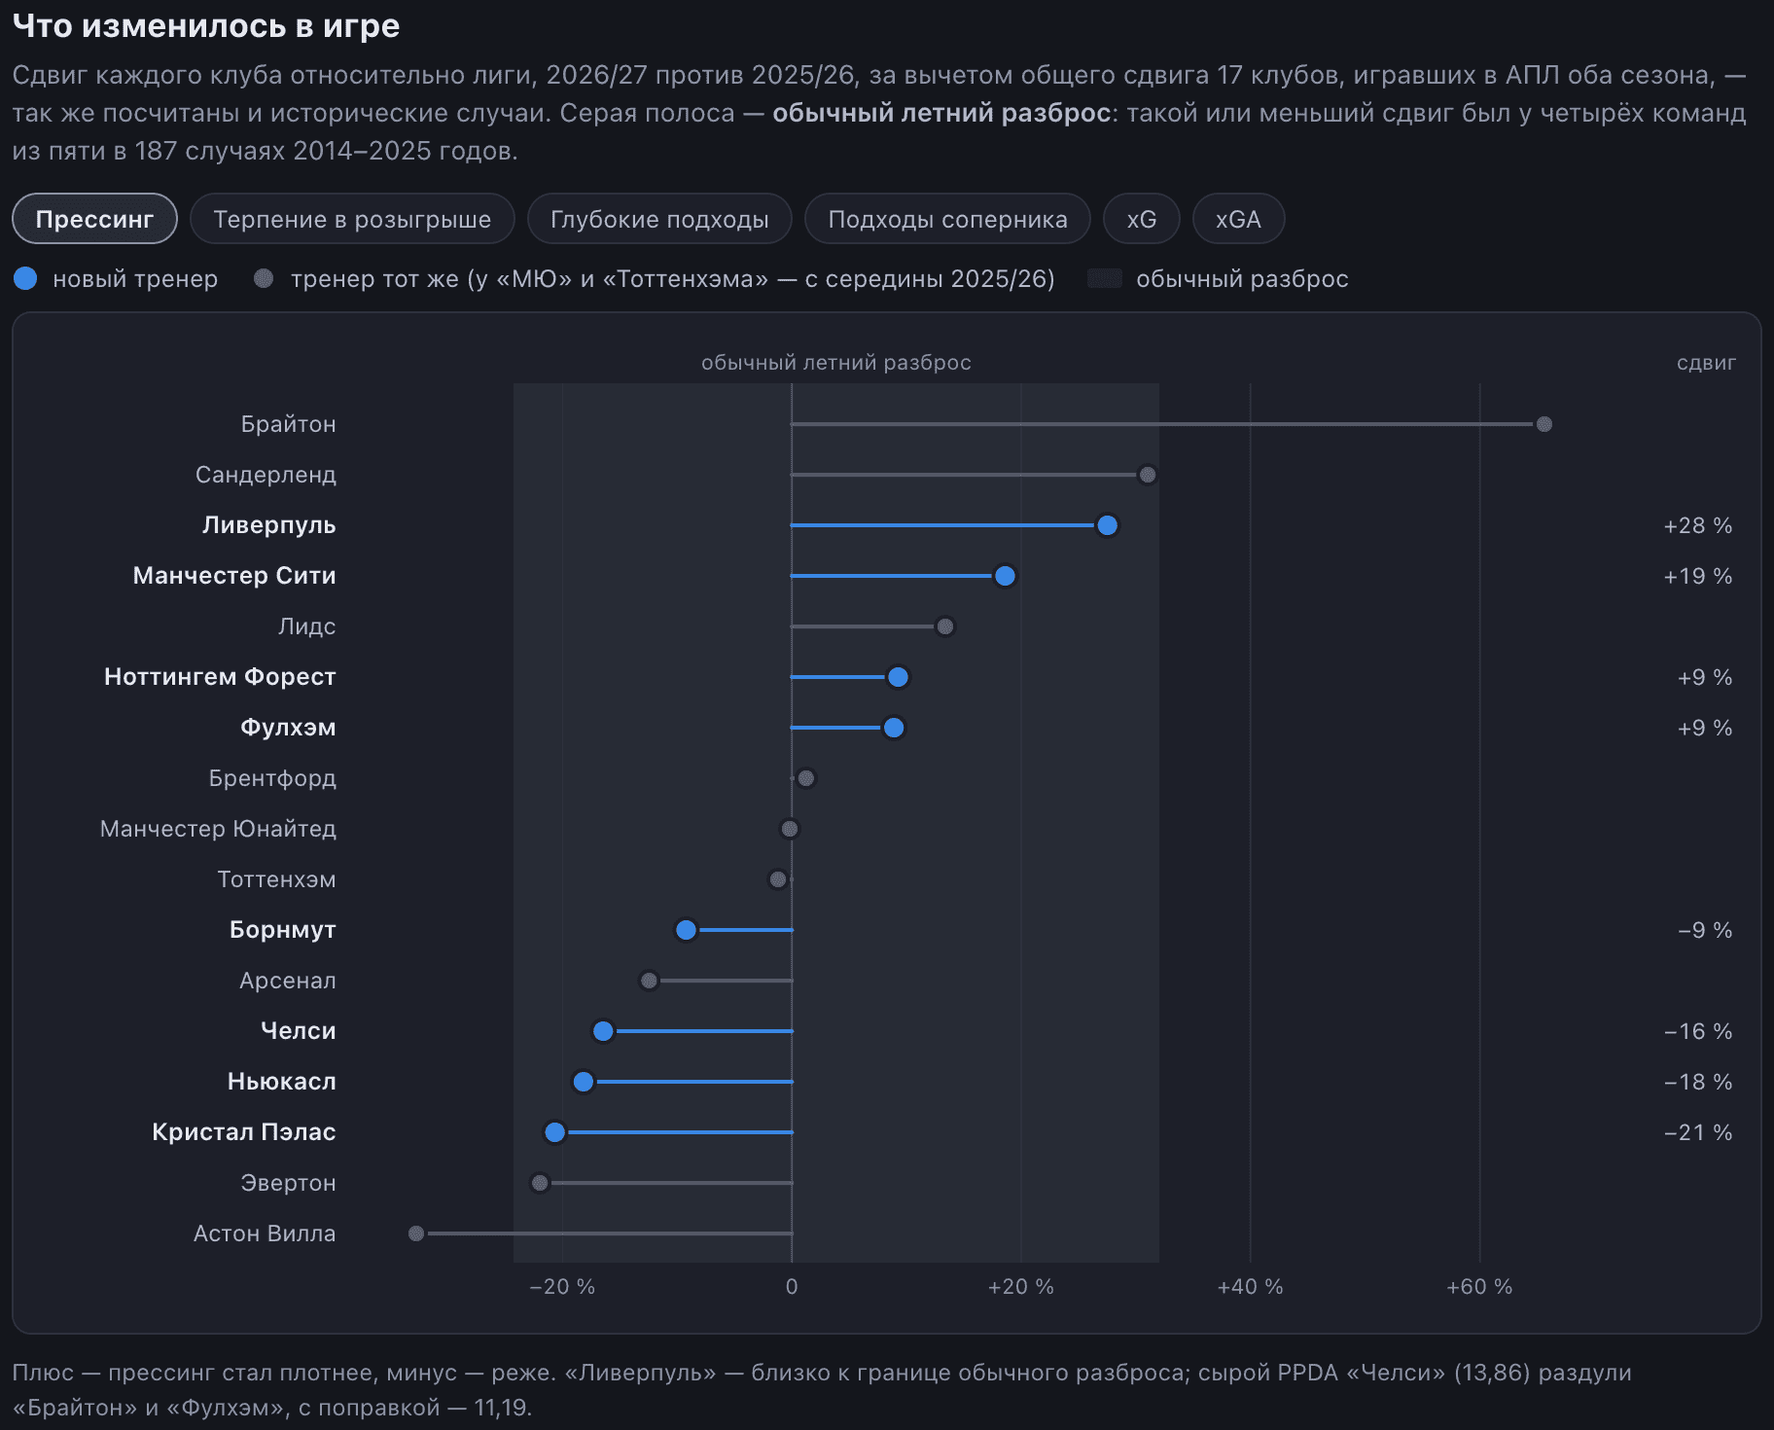Click the Астон Вилла data point
Image resolution: width=1774 pixels, height=1430 pixels.
pyautogui.click(x=416, y=1233)
